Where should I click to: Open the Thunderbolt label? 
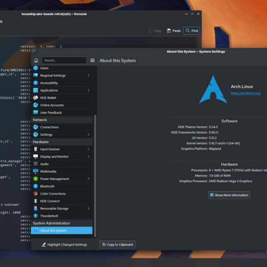coord(49,216)
